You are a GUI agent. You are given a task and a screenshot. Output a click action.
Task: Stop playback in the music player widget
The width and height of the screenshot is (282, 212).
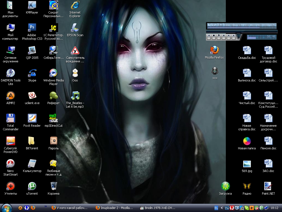point(214,36)
